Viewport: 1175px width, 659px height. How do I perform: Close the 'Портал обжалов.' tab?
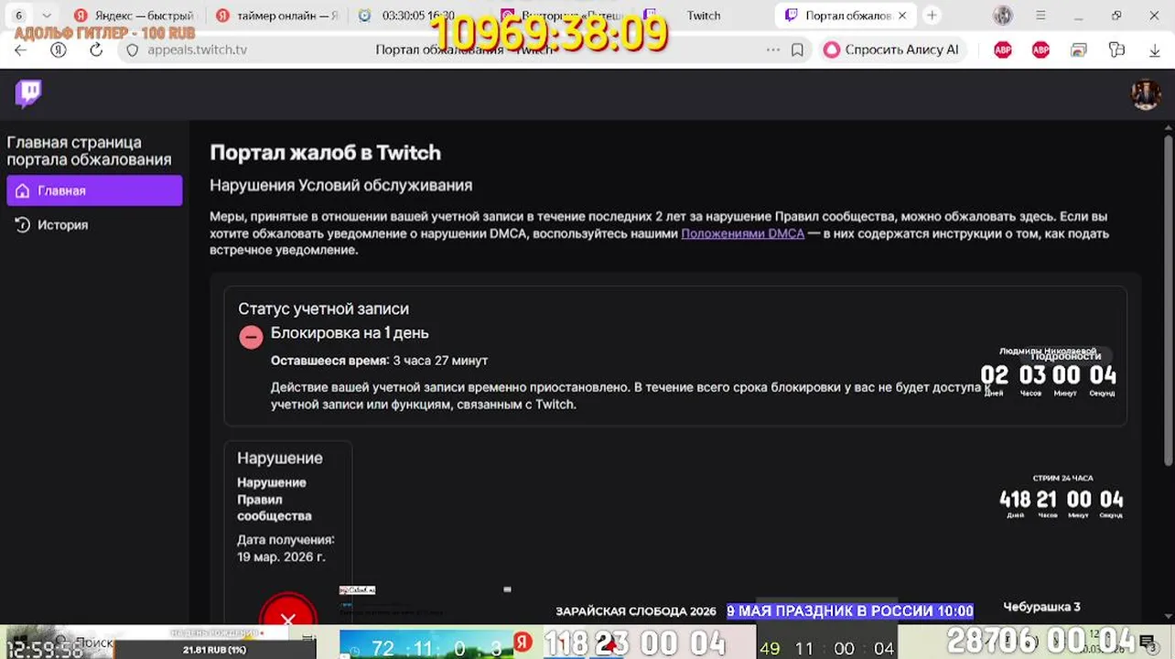902,16
